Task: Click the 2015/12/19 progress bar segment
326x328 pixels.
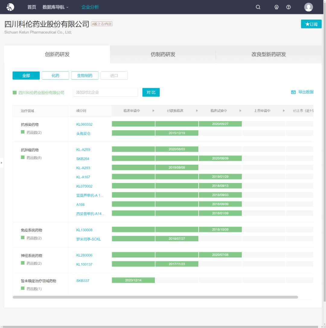Action: coord(177,133)
